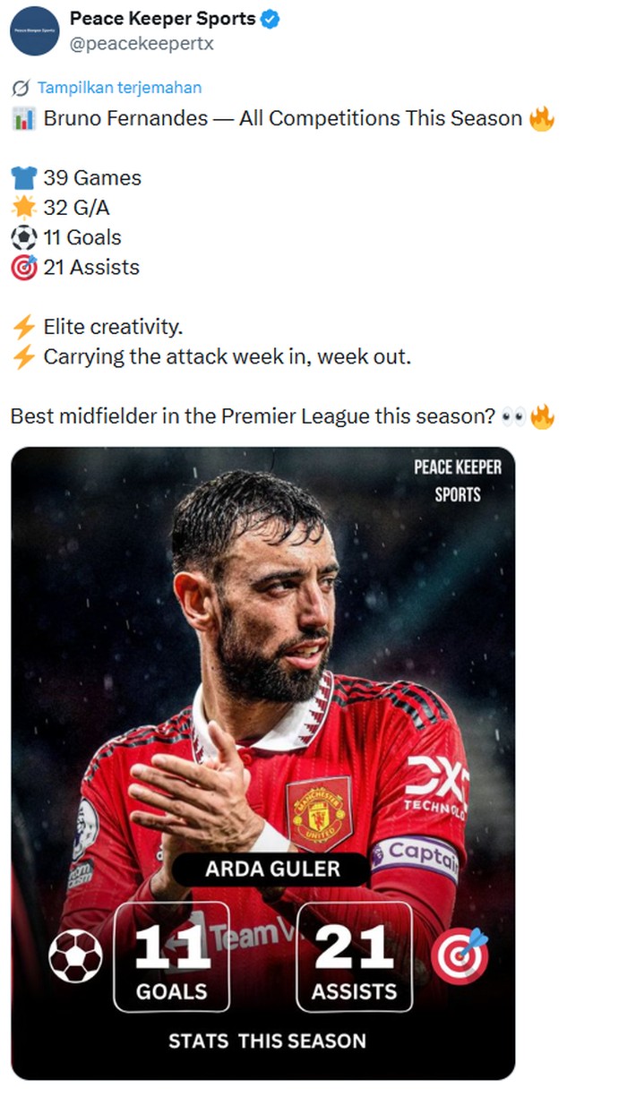This screenshot has width=627, height=1105.
Task: Click the bar chart emoji before Bruno Fernandes
Action: [23, 118]
